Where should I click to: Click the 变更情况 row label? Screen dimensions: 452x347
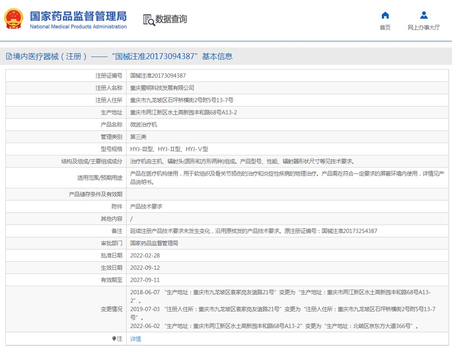tap(111, 309)
